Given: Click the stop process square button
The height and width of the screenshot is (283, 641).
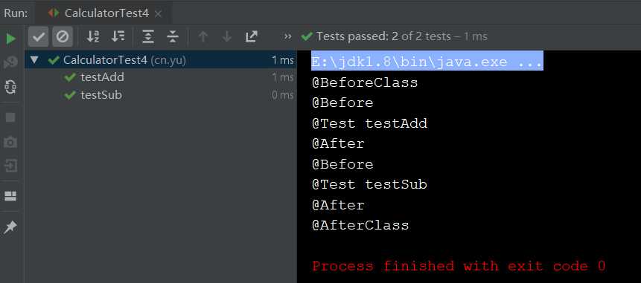Looking at the screenshot, I should tap(10, 117).
